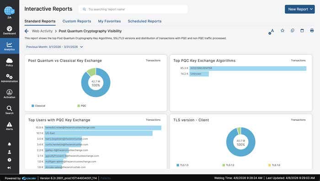Open notifications bell icon in sidebar
Image resolution: width=320 pixels, height=181 pixels.
pos(10,144)
